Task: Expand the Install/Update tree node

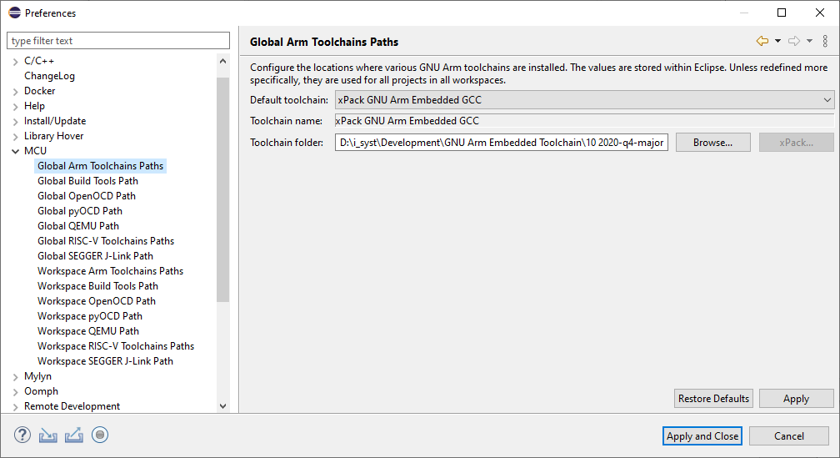Action: (x=16, y=121)
